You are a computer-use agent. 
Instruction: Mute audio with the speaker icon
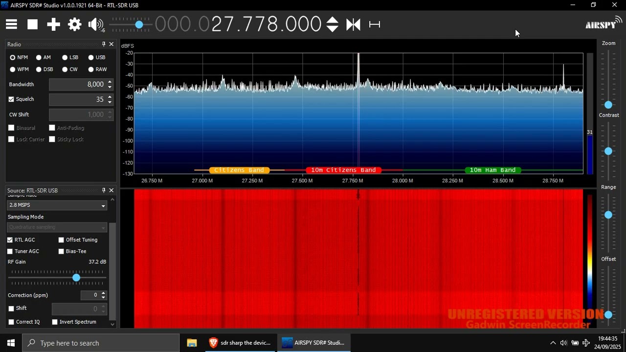click(x=95, y=24)
